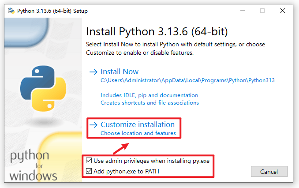Screen dimensions: 299x188
Task: Click the Python icon in the title bar
Action: [x=11, y=11]
